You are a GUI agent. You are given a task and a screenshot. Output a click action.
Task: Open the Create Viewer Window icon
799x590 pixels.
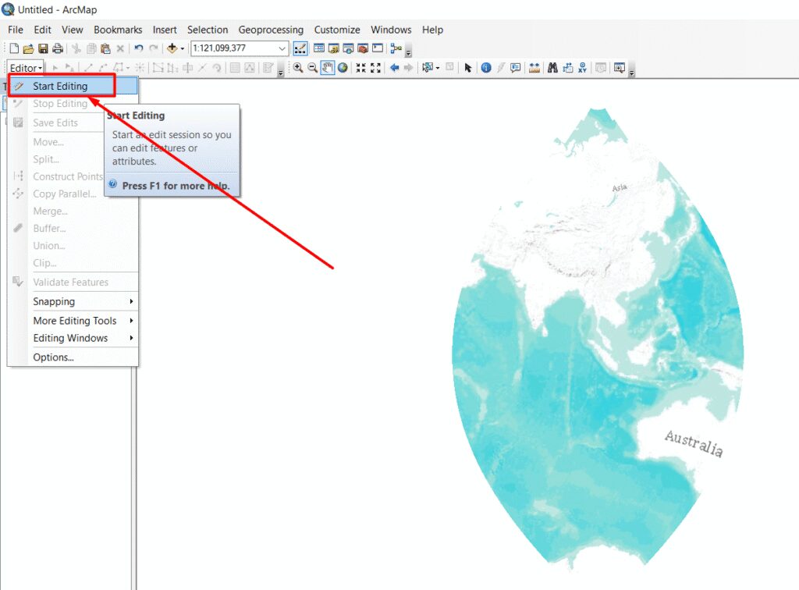pyautogui.click(x=619, y=68)
